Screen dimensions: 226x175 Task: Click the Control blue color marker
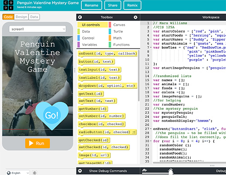[x=79, y=38]
